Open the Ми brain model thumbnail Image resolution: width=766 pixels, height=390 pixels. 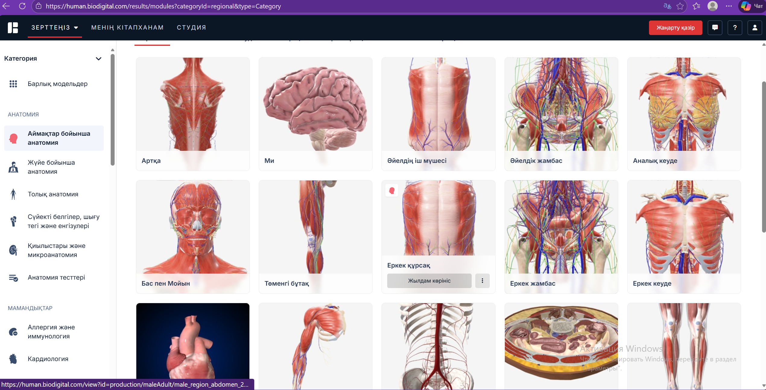point(315,104)
